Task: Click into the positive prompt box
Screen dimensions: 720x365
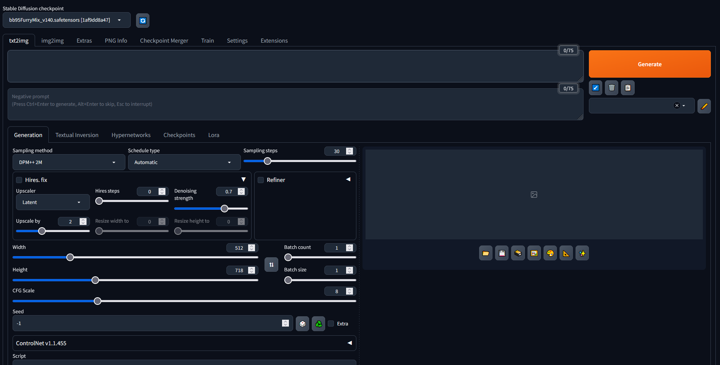Action: pos(295,66)
